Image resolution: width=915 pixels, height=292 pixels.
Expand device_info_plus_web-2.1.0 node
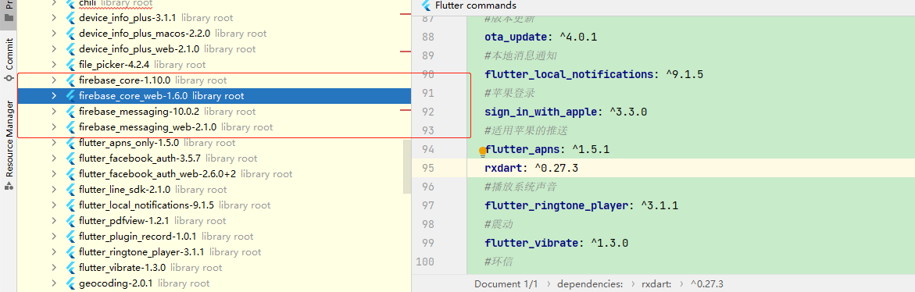coord(54,49)
